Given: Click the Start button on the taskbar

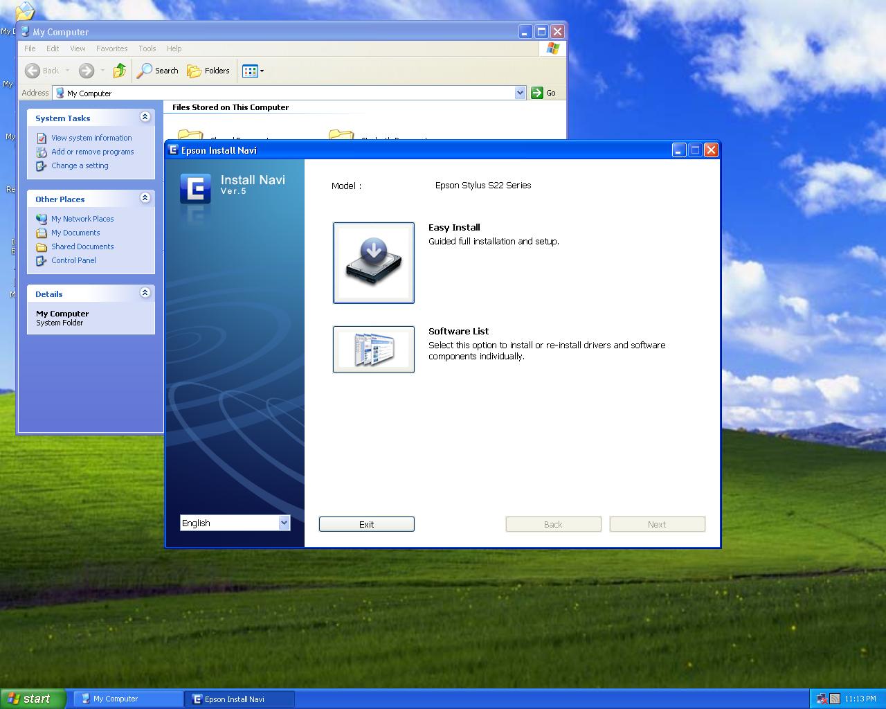Looking at the screenshot, I should click(34, 698).
